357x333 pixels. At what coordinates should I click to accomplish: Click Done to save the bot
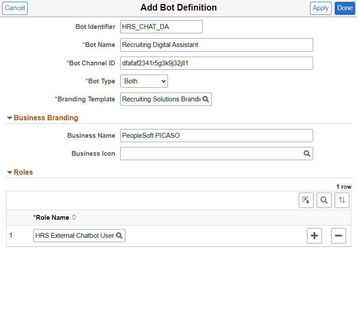point(345,8)
